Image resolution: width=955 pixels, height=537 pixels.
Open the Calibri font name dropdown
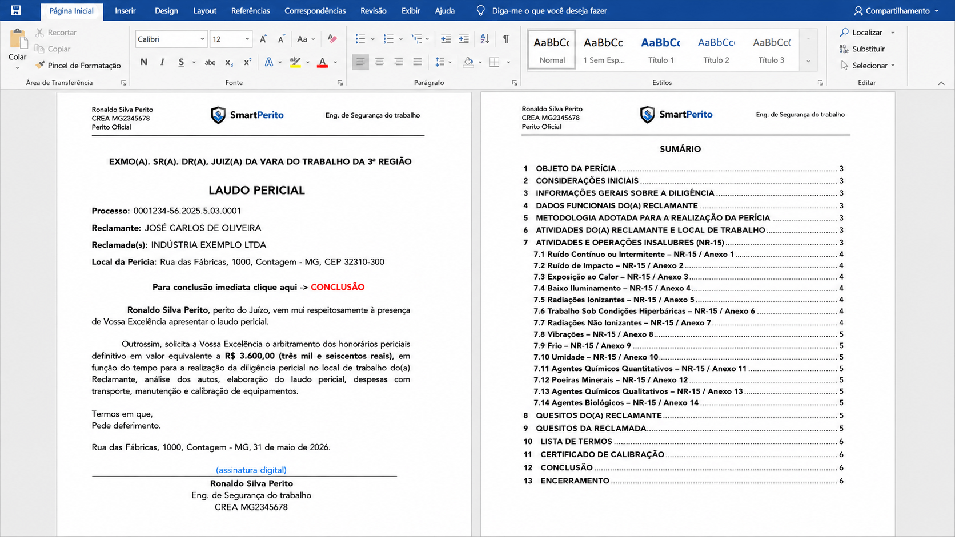(x=202, y=39)
